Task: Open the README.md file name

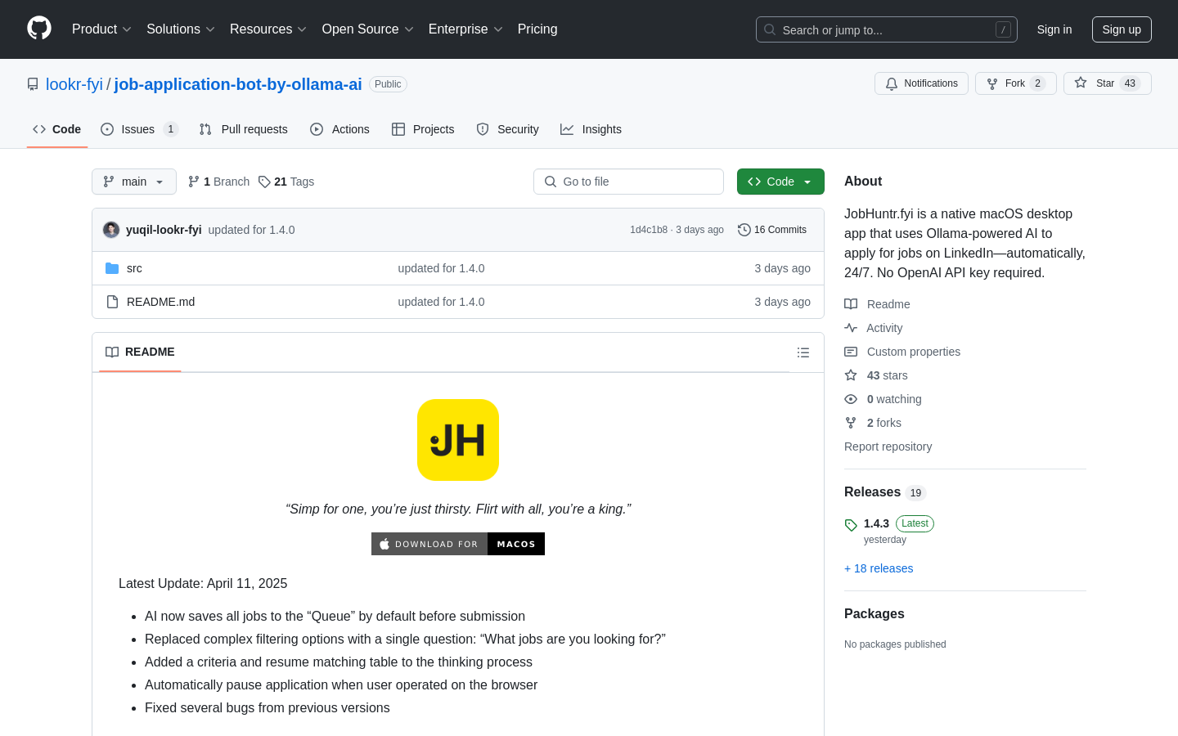Action: pyautogui.click(x=160, y=302)
